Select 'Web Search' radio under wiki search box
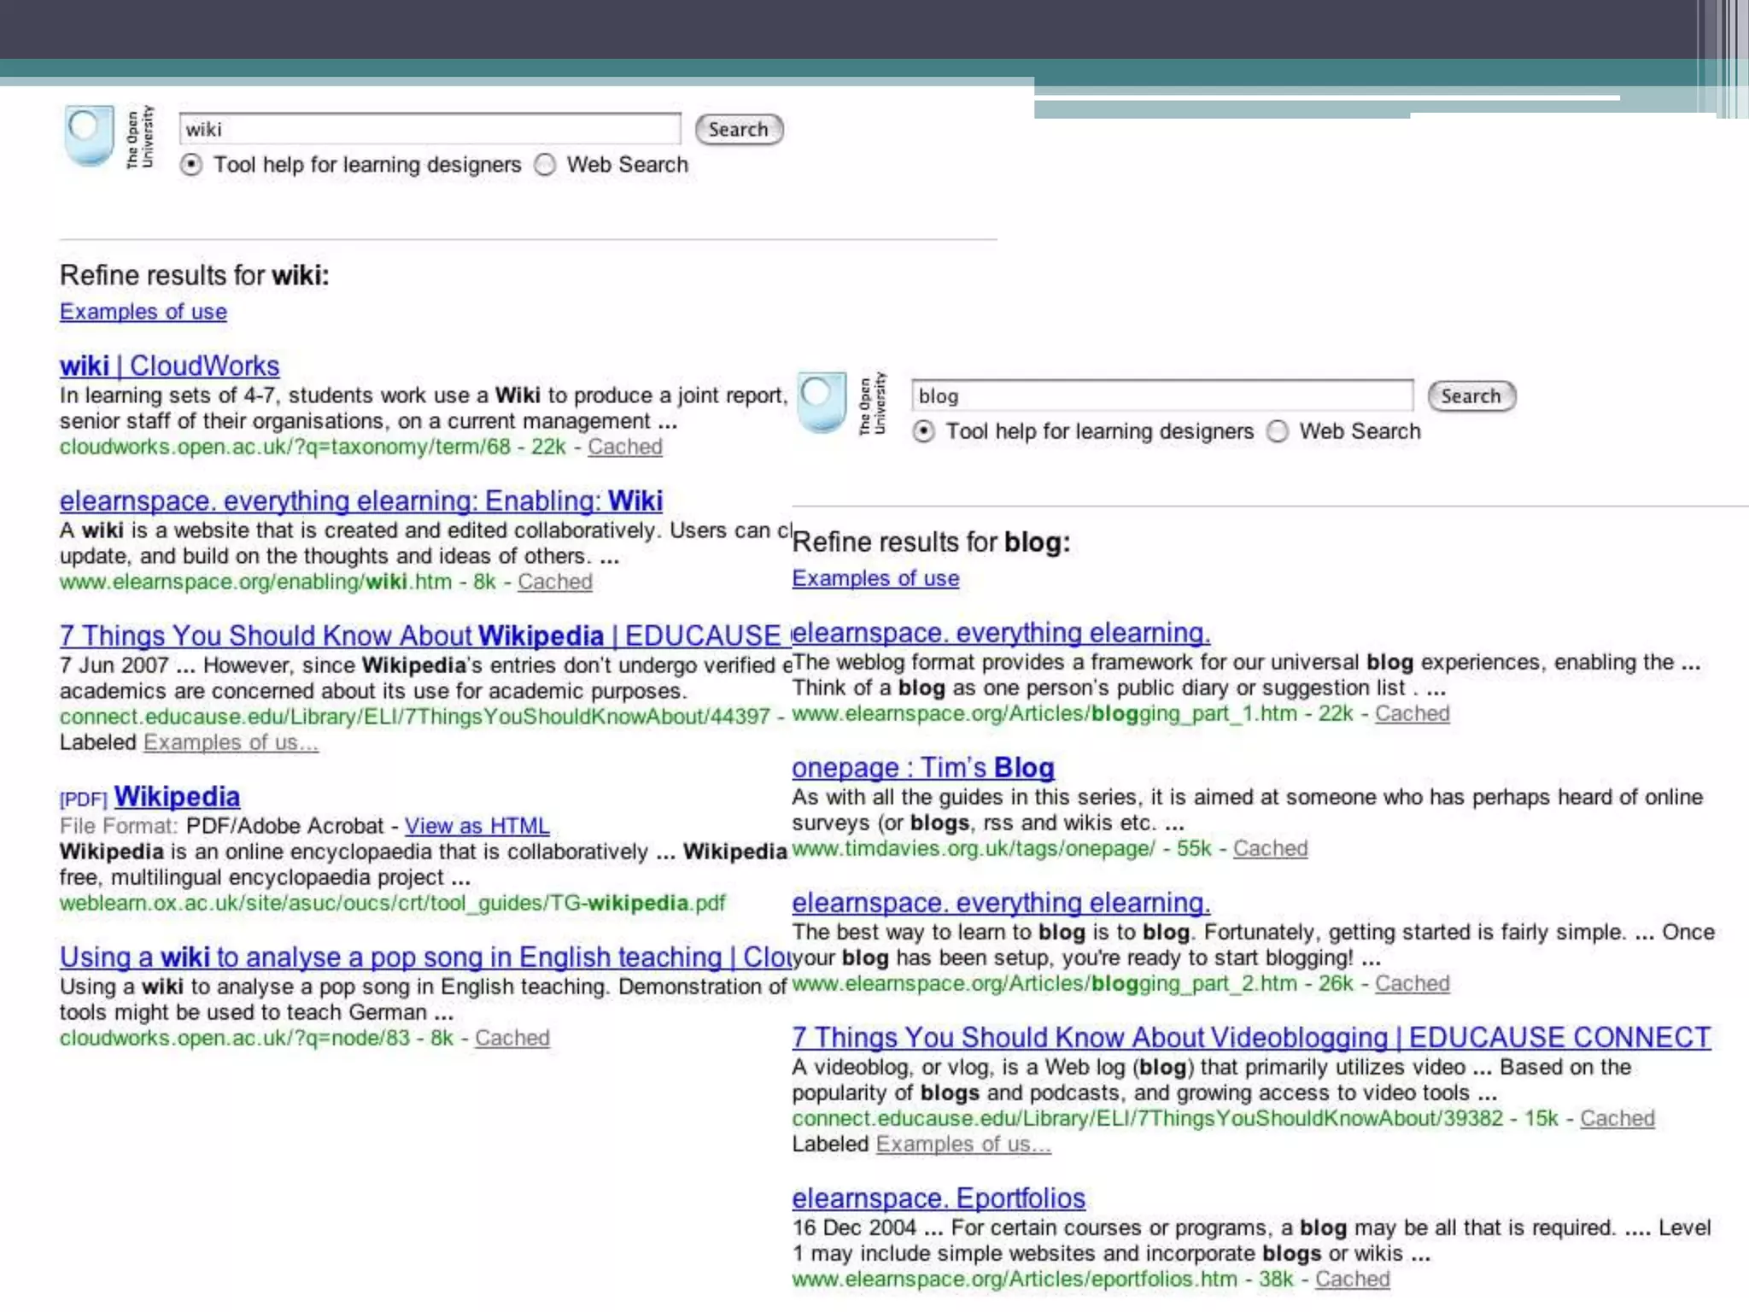This screenshot has height=1312, width=1749. pyautogui.click(x=545, y=165)
